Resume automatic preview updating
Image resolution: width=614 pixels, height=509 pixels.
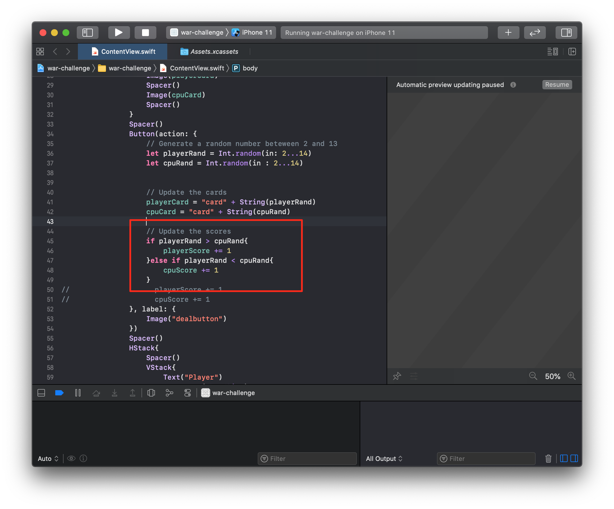(557, 85)
